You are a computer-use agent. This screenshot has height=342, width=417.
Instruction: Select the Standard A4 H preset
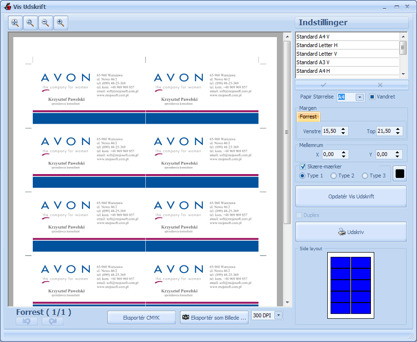pos(347,71)
